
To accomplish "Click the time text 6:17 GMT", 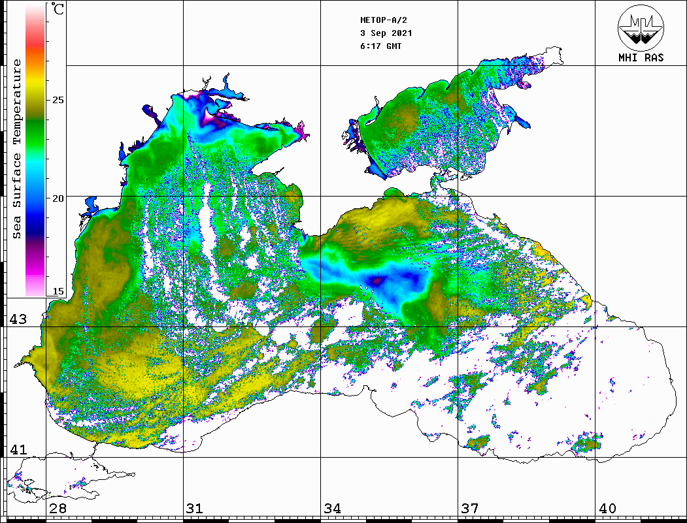I will [x=380, y=46].
